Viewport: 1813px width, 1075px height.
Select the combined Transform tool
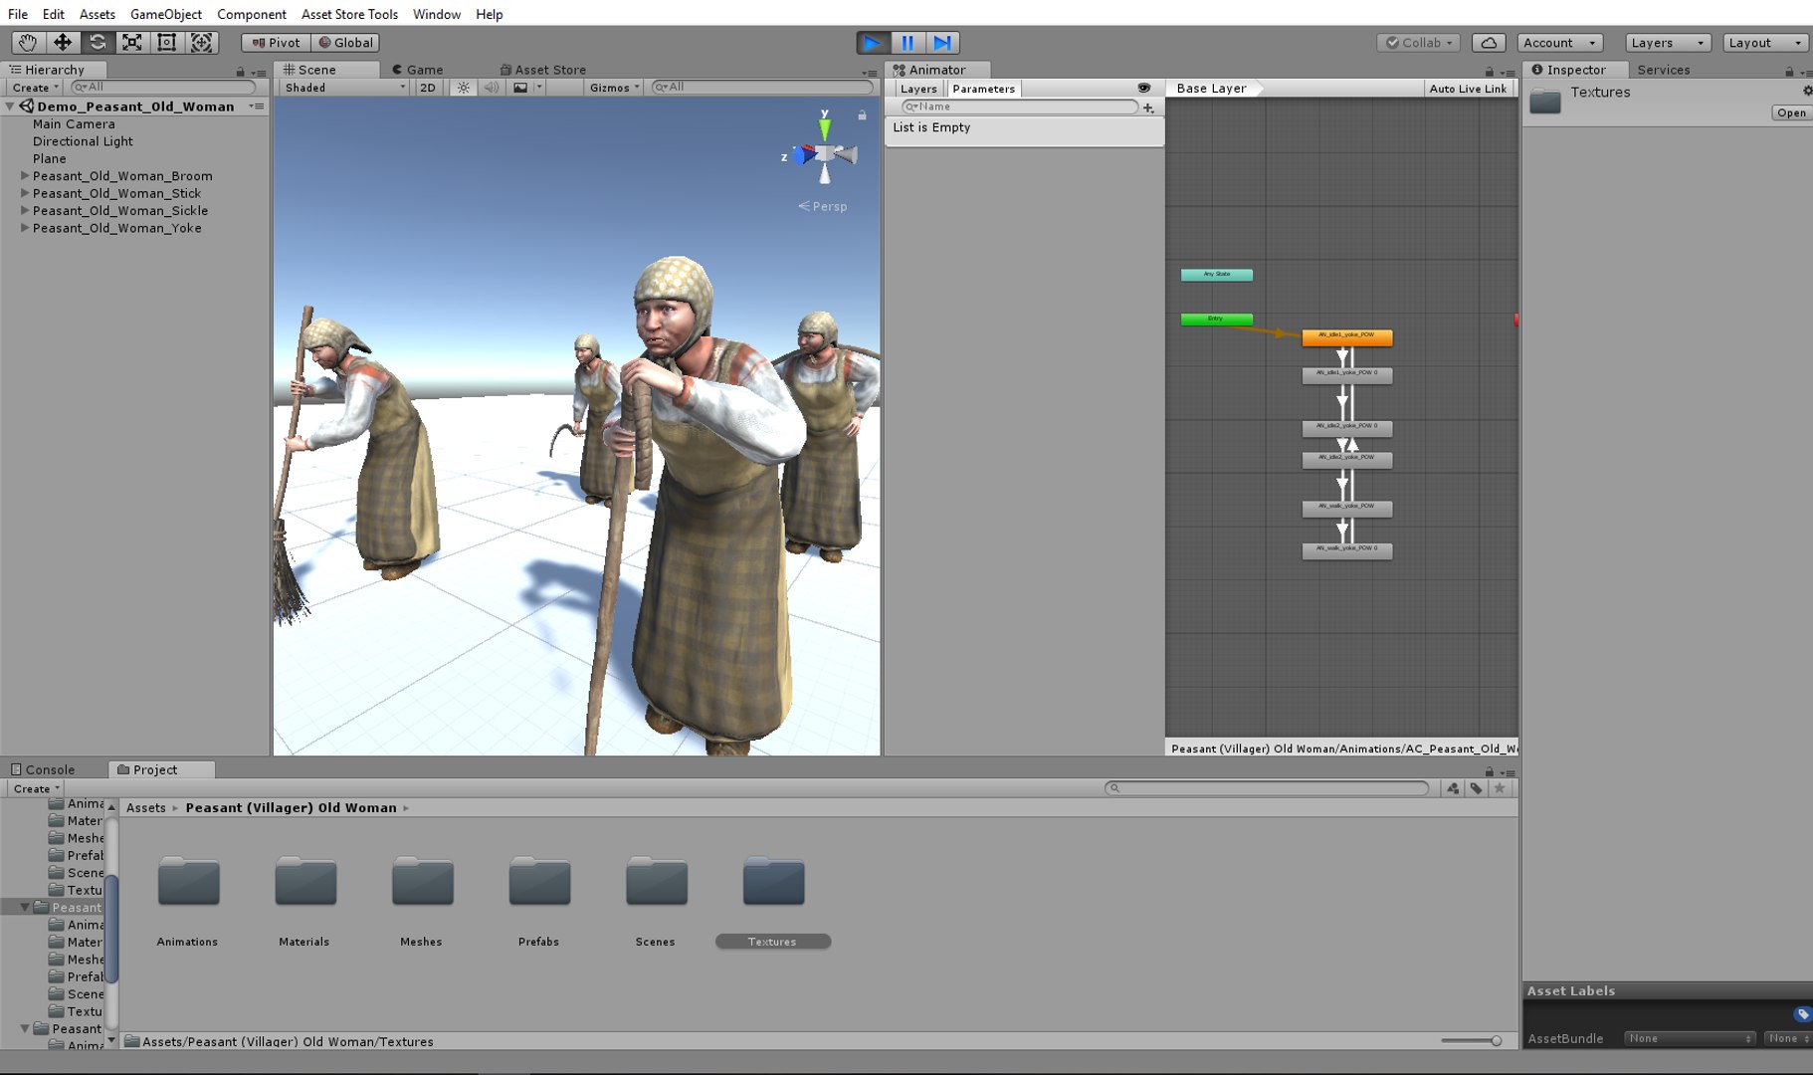pos(201,43)
